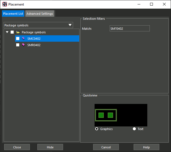Tick the SMR0402 checkbox
Viewport: 171px width, 152px height.
point(18,45)
